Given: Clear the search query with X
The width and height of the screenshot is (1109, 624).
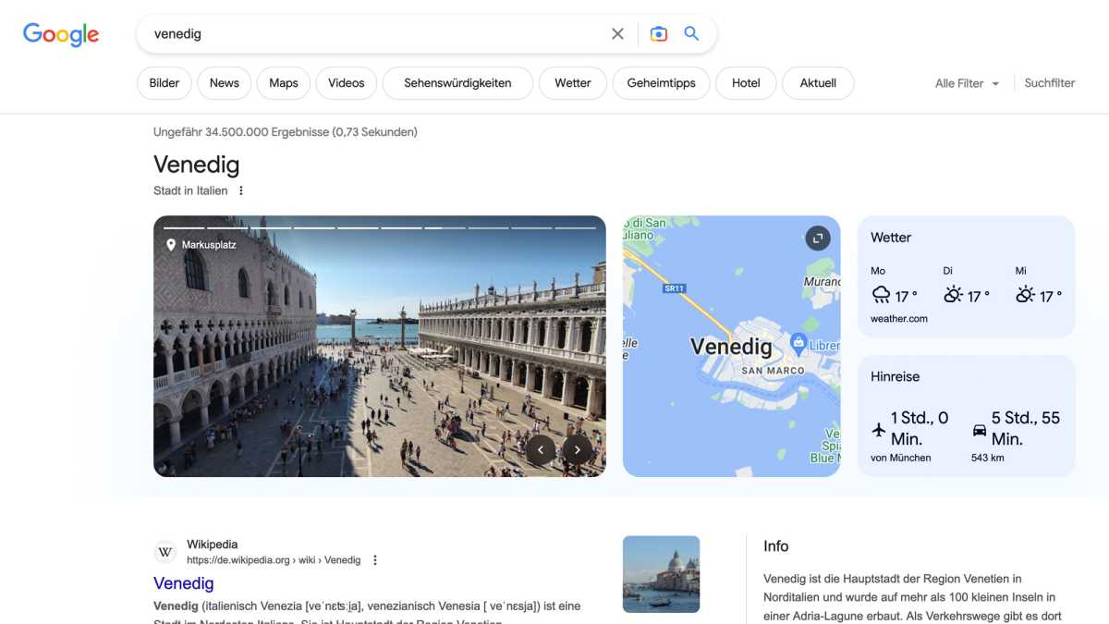Looking at the screenshot, I should tap(618, 34).
